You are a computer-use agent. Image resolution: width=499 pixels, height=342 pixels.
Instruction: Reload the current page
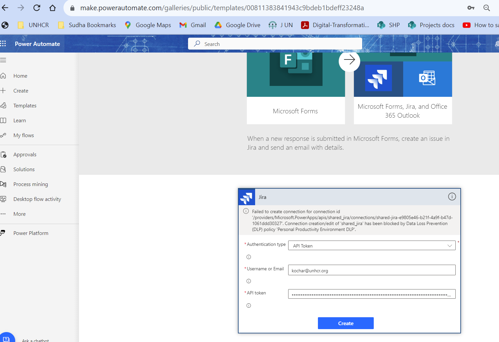pyautogui.click(x=37, y=8)
